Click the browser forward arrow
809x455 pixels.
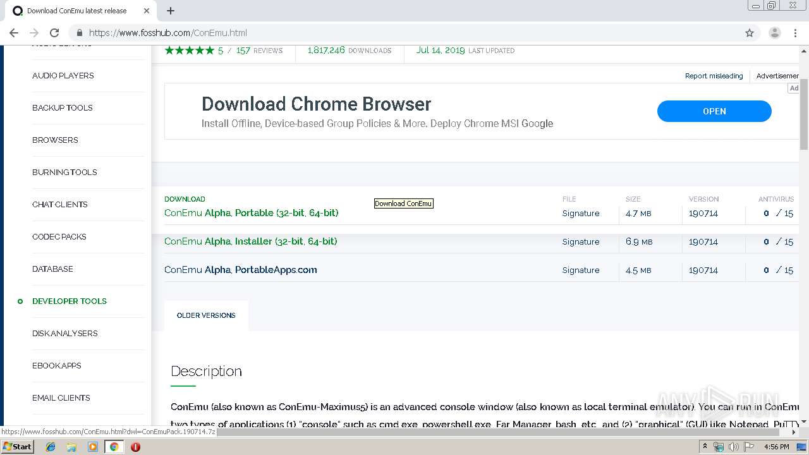[34, 33]
